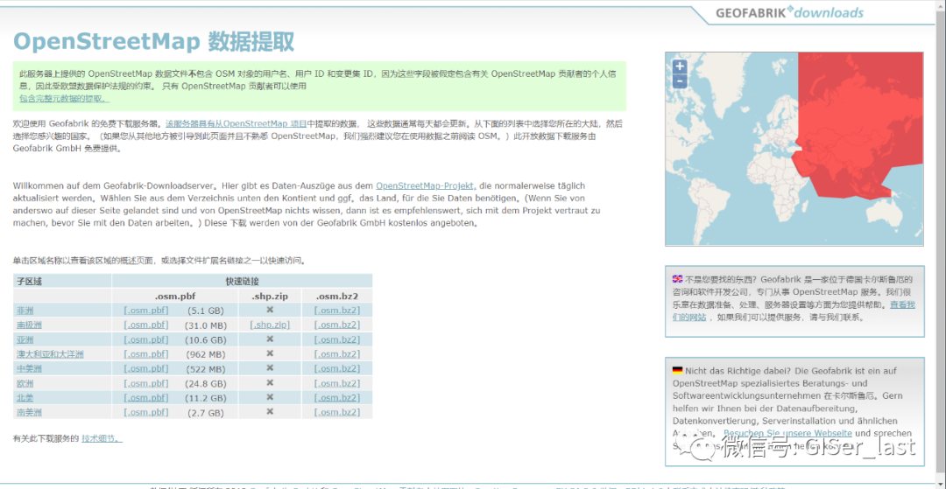Download the .shp.zip file for 南极洲
Viewport: 946px width, 489px height.
(x=270, y=325)
